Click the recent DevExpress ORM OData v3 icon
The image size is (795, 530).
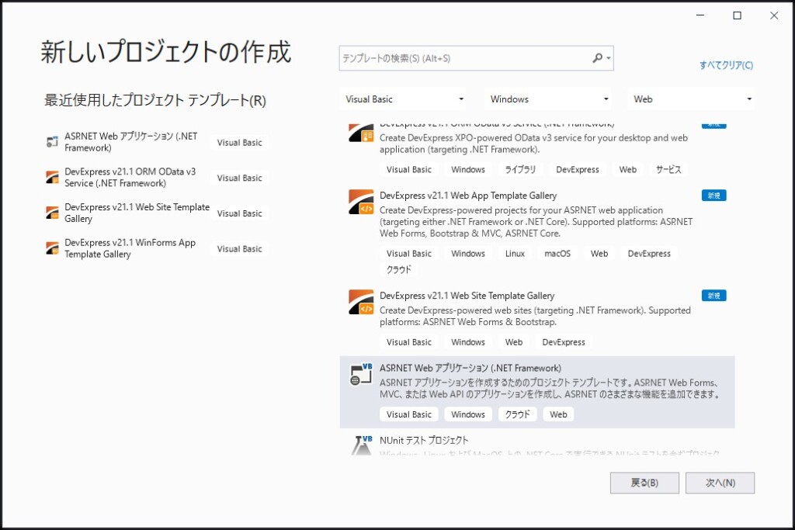click(53, 178)
